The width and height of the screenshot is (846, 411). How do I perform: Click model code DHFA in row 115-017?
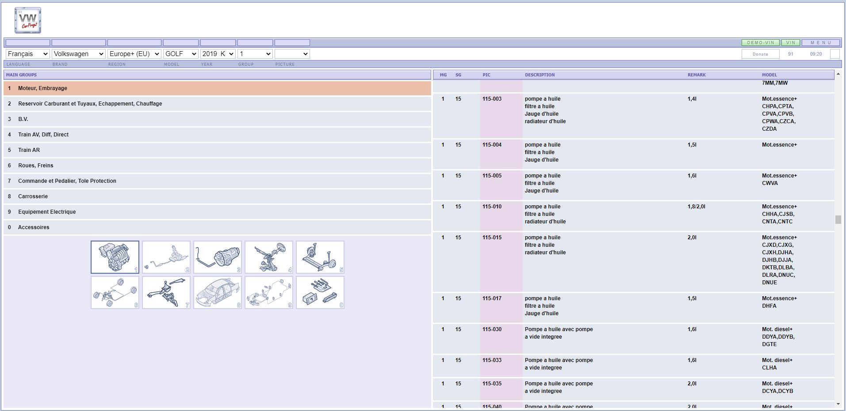click(x=769, y=306)
